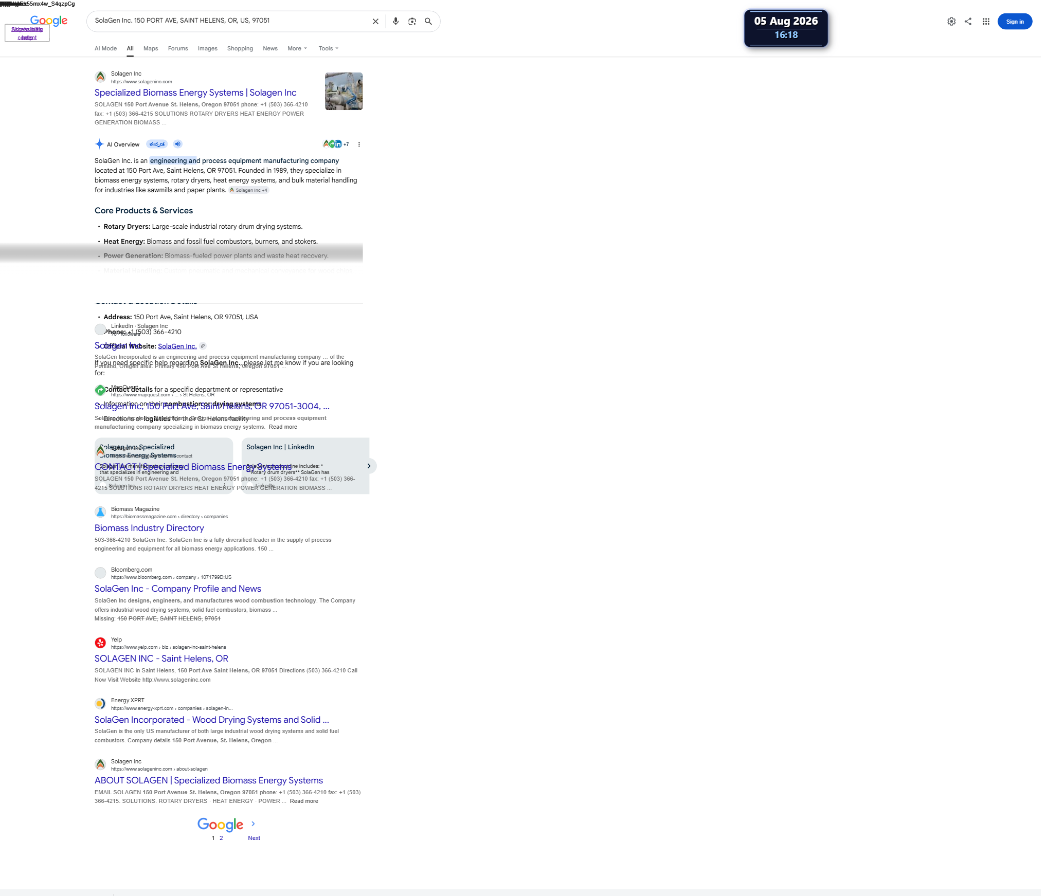Viewport: 1047px width, 896px height.
Task: Click SolaGen Inc. official website link
Action: pos(177,346)
